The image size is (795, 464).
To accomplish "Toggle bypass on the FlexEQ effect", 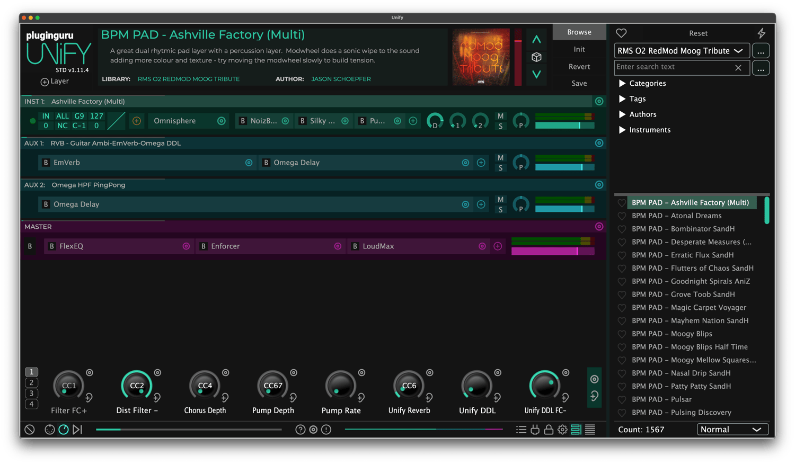I will click(x=51, y=246).
